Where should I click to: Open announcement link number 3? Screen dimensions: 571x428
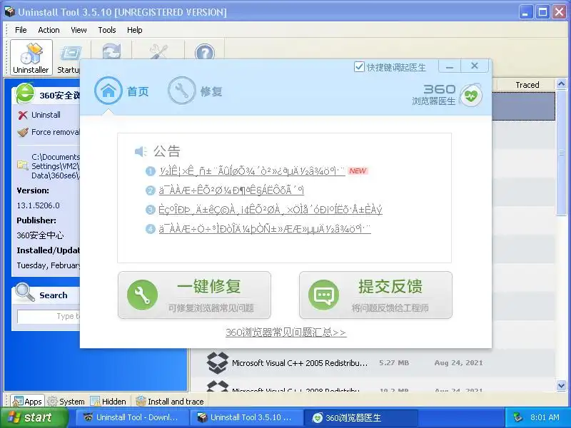pos(271,210)
